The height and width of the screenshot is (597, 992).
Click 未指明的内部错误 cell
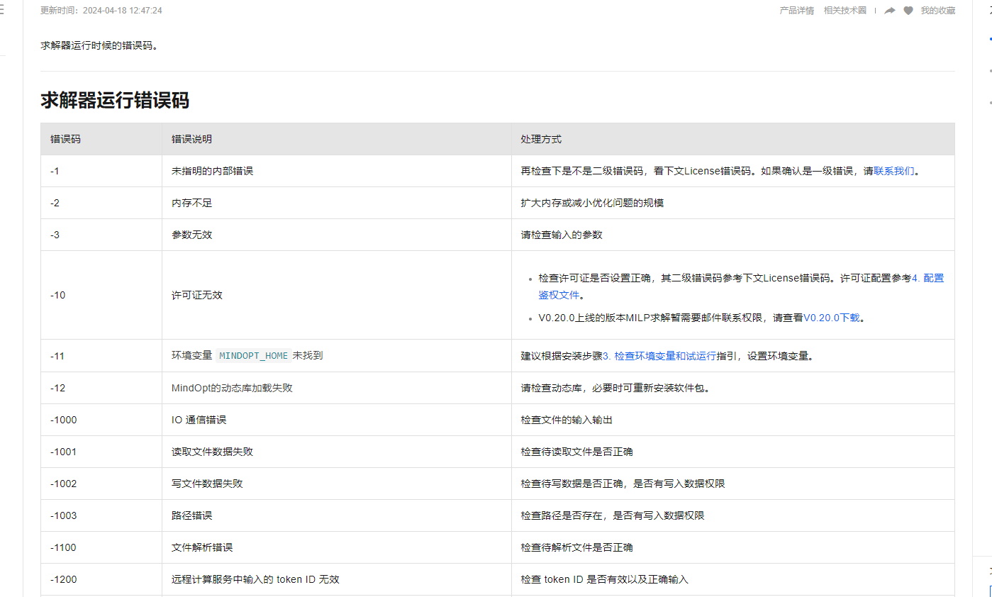[337, 171]
